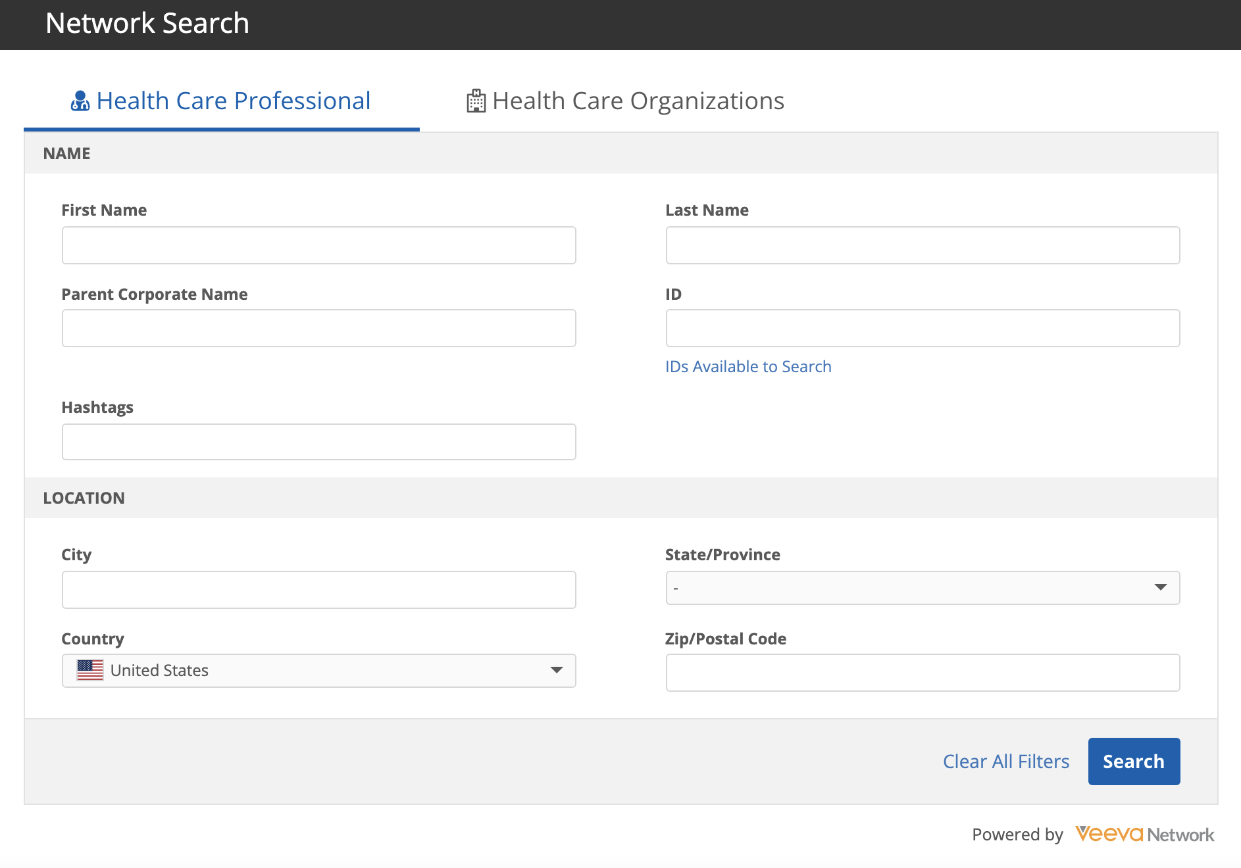The image size is (1241, 868).
Task: Open the IDs Available to Search link
Action: (748, 366)
